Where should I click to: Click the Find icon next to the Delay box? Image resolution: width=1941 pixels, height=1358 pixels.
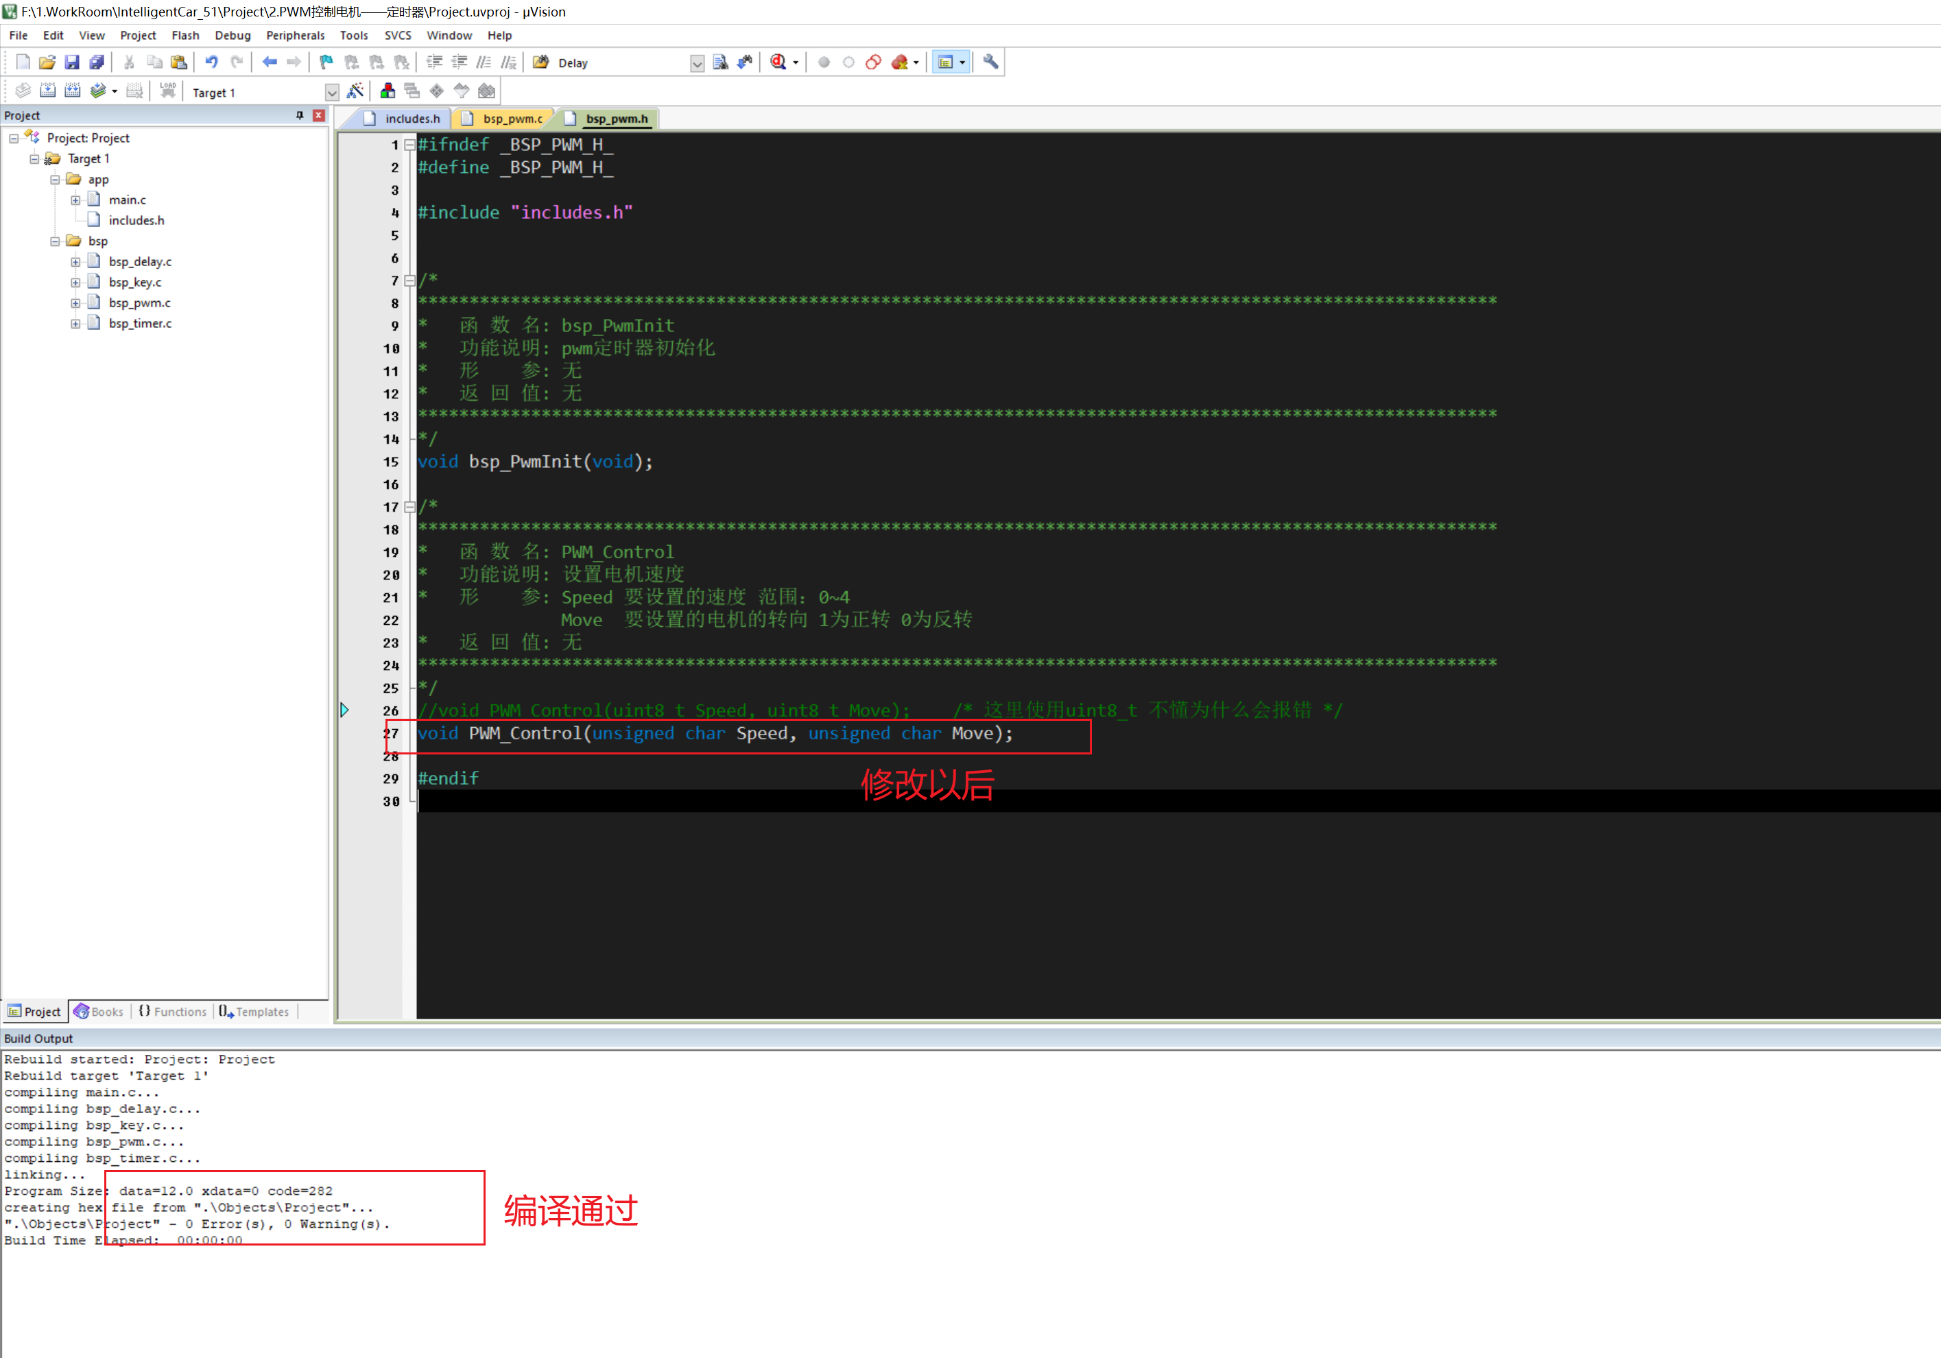pos(720,62)
